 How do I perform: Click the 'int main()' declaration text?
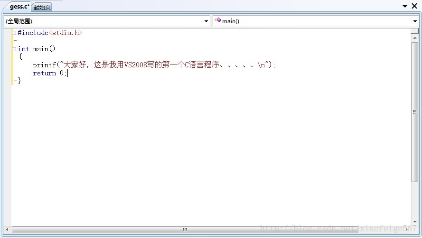tap(37, 49)
